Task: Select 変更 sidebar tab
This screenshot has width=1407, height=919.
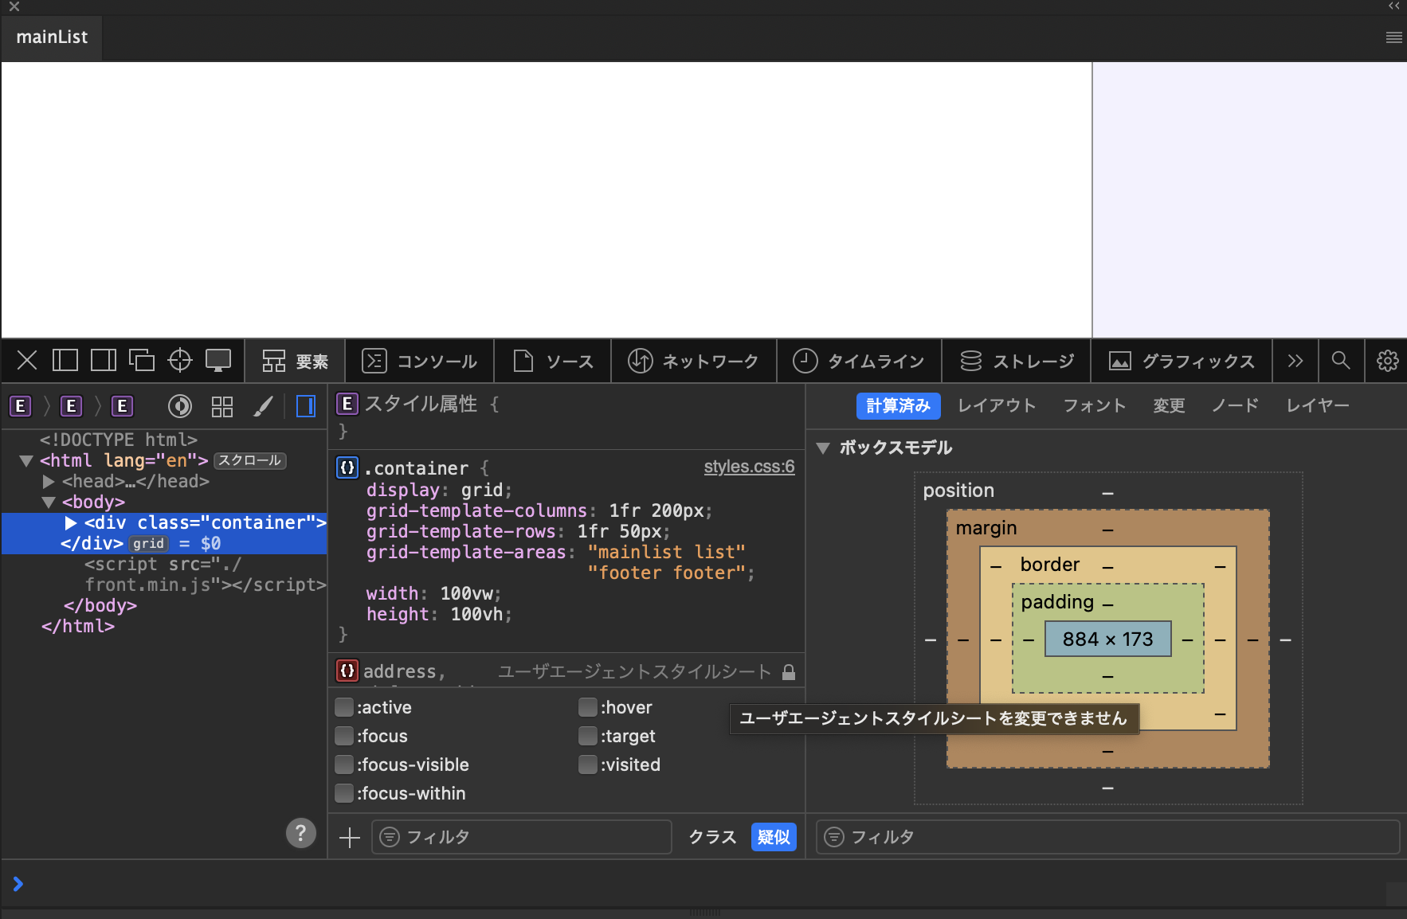Action: pos(1169,405)
